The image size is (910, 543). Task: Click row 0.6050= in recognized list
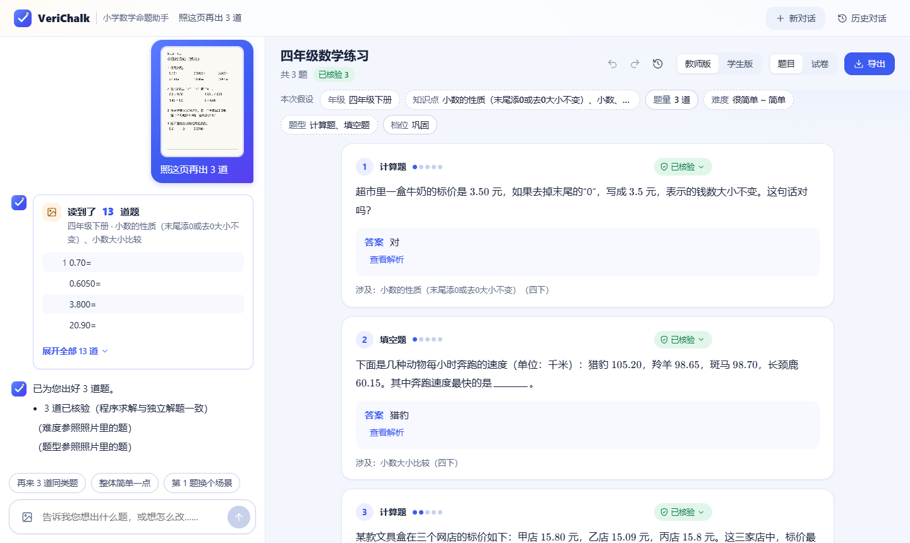click(143, 283)
